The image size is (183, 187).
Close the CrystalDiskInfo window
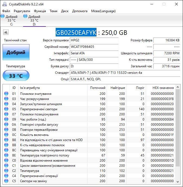click(x=176, y=4)
